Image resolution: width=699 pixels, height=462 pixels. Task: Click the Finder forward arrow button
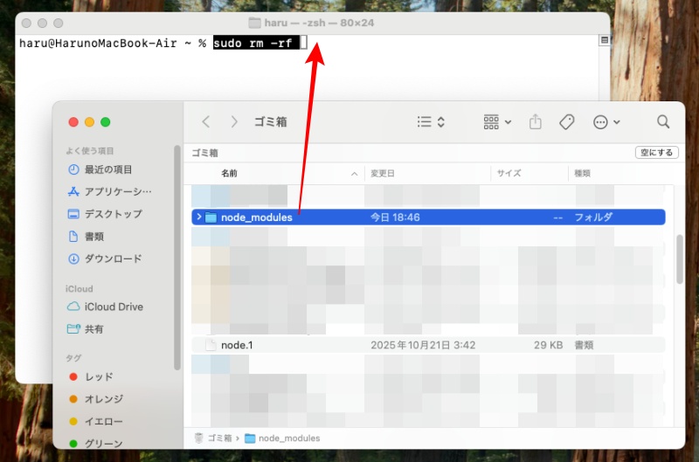(234, 122)
